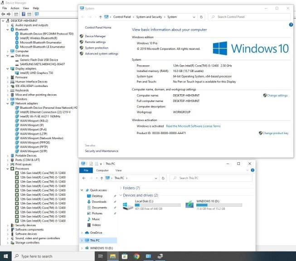Click System and Security breadcrumb

pos(149,17)
